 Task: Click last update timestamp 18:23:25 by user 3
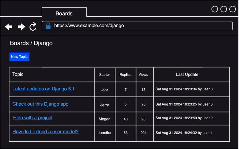point(184,104)
